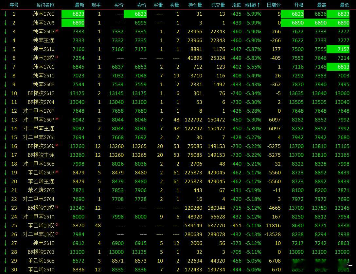
Task: Click the red M marker beside 纯苯2609
Action: 57,30
